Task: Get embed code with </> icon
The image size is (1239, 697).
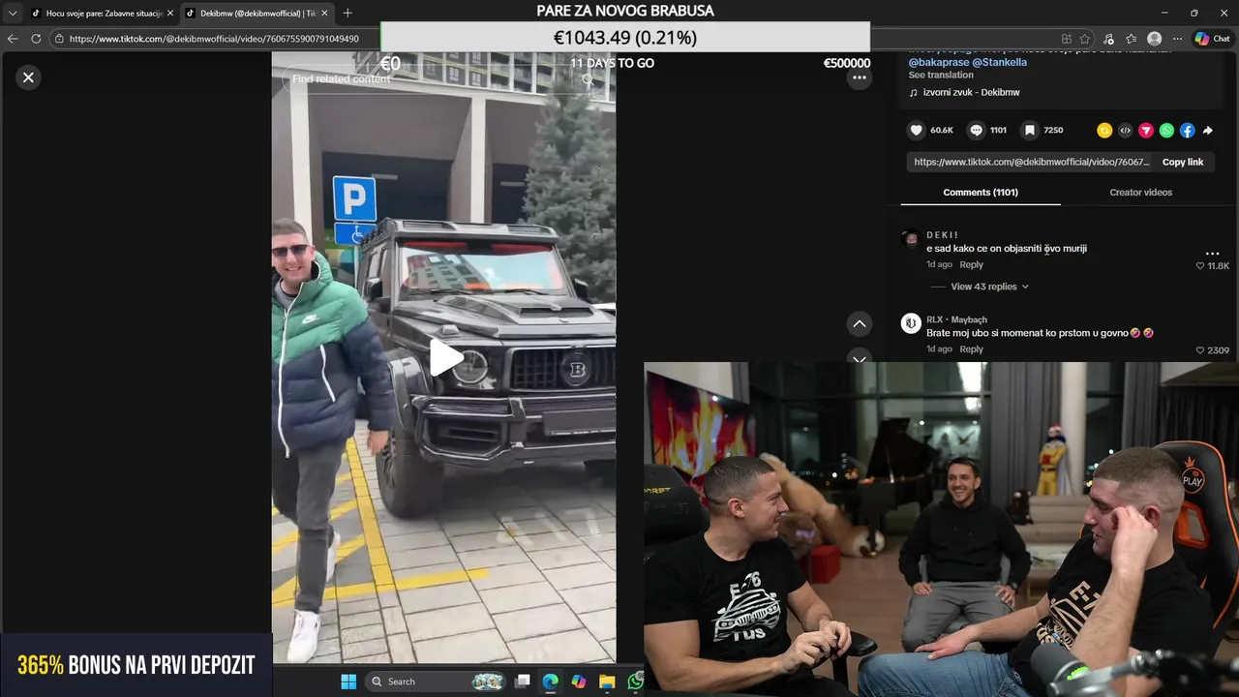Action: [1125, 130]
